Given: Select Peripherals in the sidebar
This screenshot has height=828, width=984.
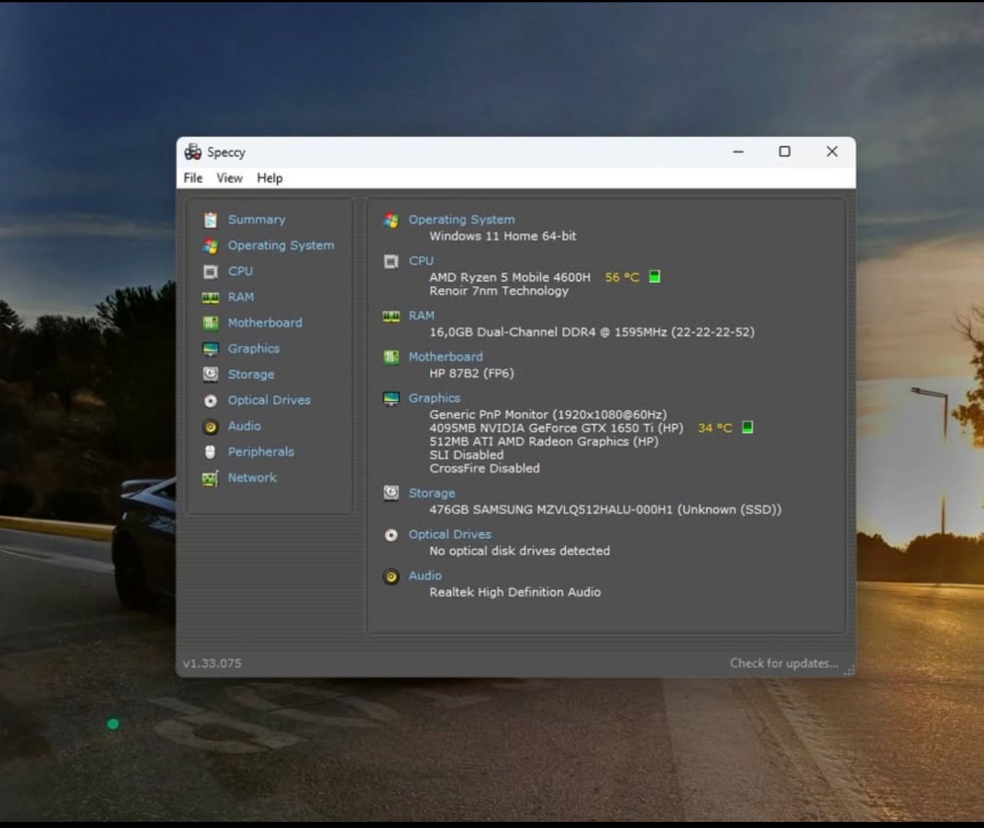Looking at the screenshot, I should coord(261,452).
